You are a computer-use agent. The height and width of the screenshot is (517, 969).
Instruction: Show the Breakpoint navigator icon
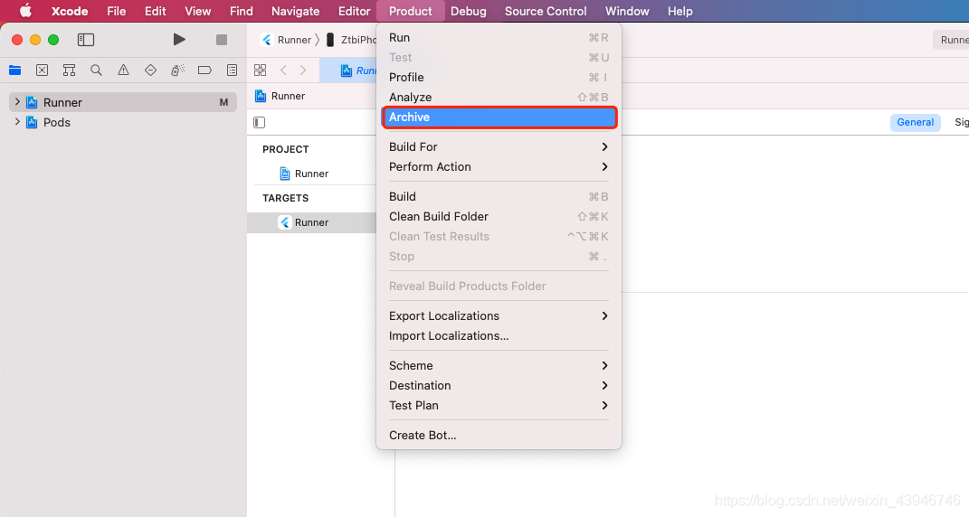pos(204,70)
